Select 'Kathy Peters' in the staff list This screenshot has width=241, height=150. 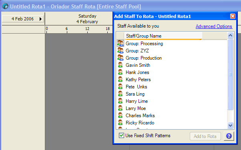click(x=138, y=80)
